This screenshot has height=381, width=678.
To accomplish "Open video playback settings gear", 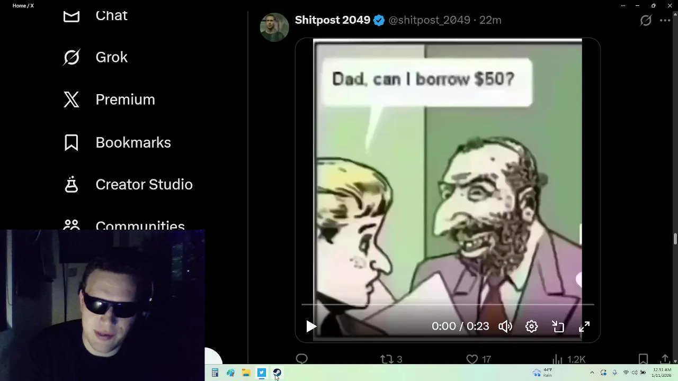I will coord(531,326).
